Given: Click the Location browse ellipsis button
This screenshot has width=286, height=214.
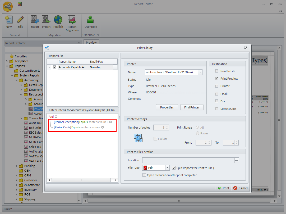Looking at the screenshot, I should 237,160.
